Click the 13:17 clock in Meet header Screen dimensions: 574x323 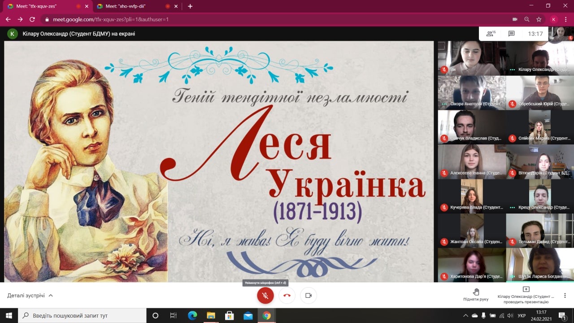click(x=535, y=34)
